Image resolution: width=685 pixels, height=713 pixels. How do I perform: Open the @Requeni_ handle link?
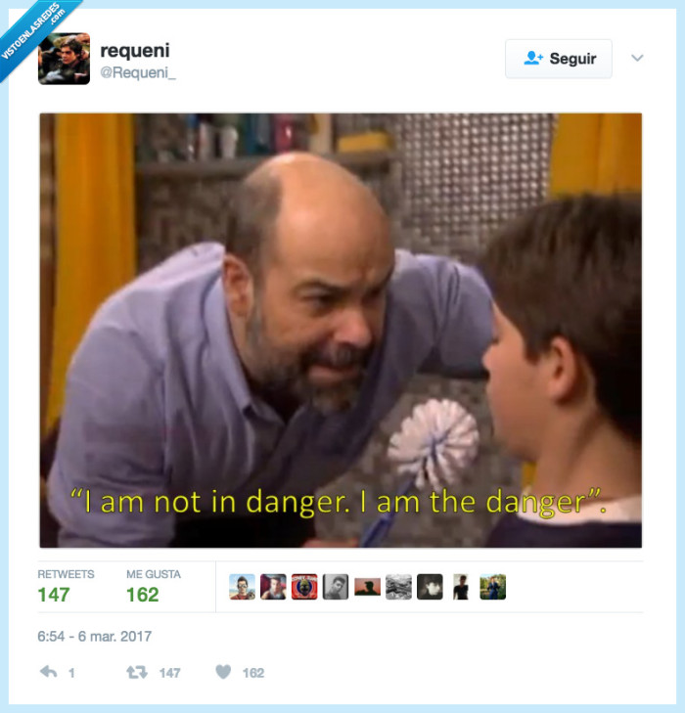coord(138,72)
